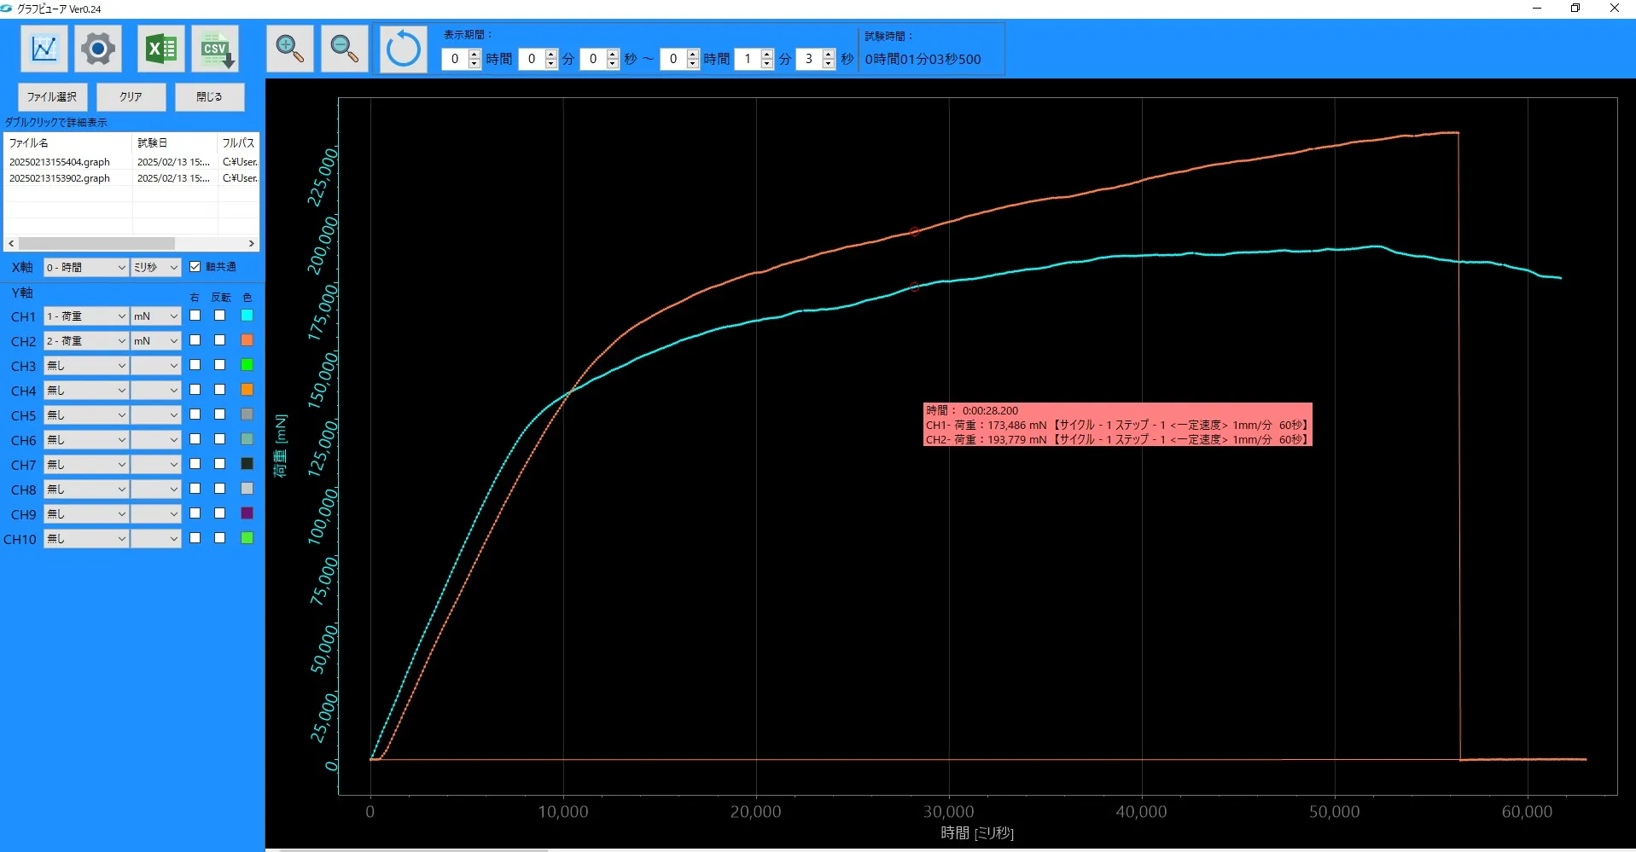
Task: Open the CH3 無し channel dropdown
Action: tap(85, 366)
